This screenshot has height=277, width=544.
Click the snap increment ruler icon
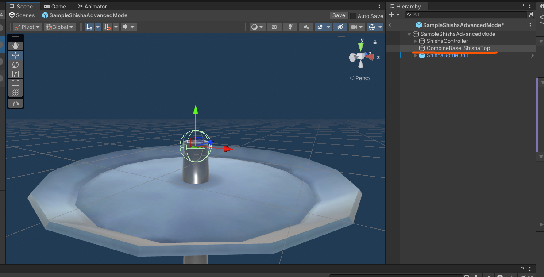coord(125,27)
